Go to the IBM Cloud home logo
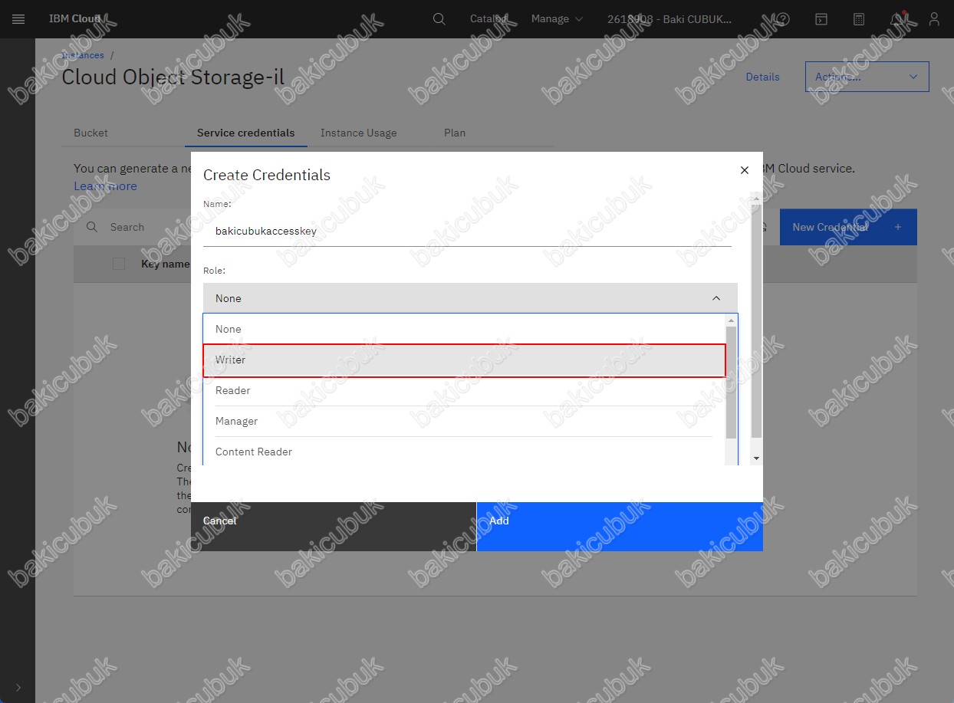Image resolution: width=954 pixels, height=703 pixels. point(75,19)
